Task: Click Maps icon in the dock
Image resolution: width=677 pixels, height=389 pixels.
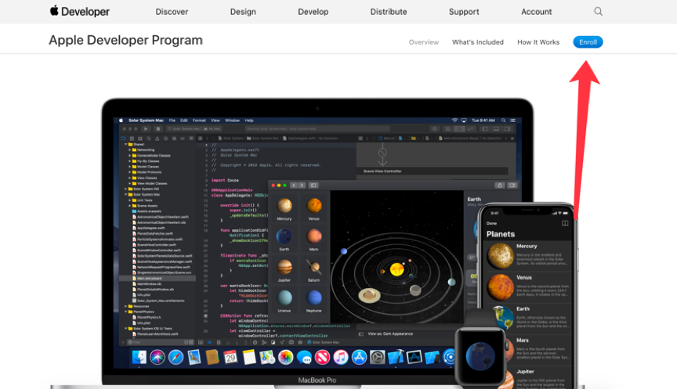Action: tap(267, 357)
